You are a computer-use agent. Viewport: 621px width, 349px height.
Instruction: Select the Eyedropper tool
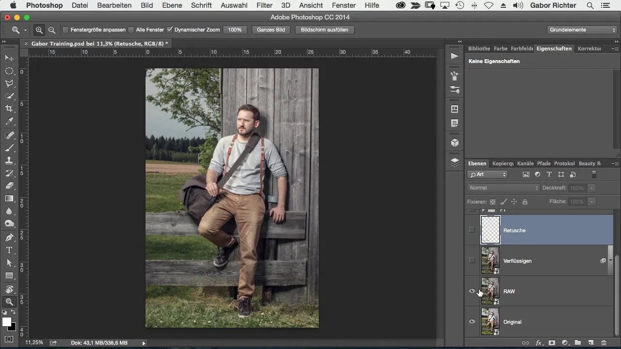tap(9, 122)
